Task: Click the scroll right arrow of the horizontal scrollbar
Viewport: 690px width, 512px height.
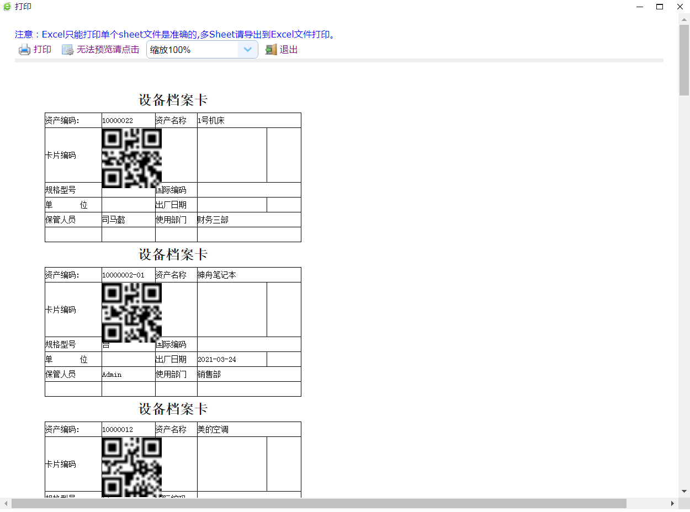Action: click(x=672, y=503)
